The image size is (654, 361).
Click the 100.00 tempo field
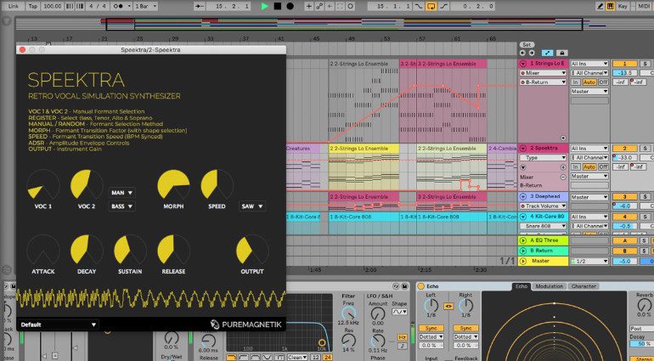[53, 6]
